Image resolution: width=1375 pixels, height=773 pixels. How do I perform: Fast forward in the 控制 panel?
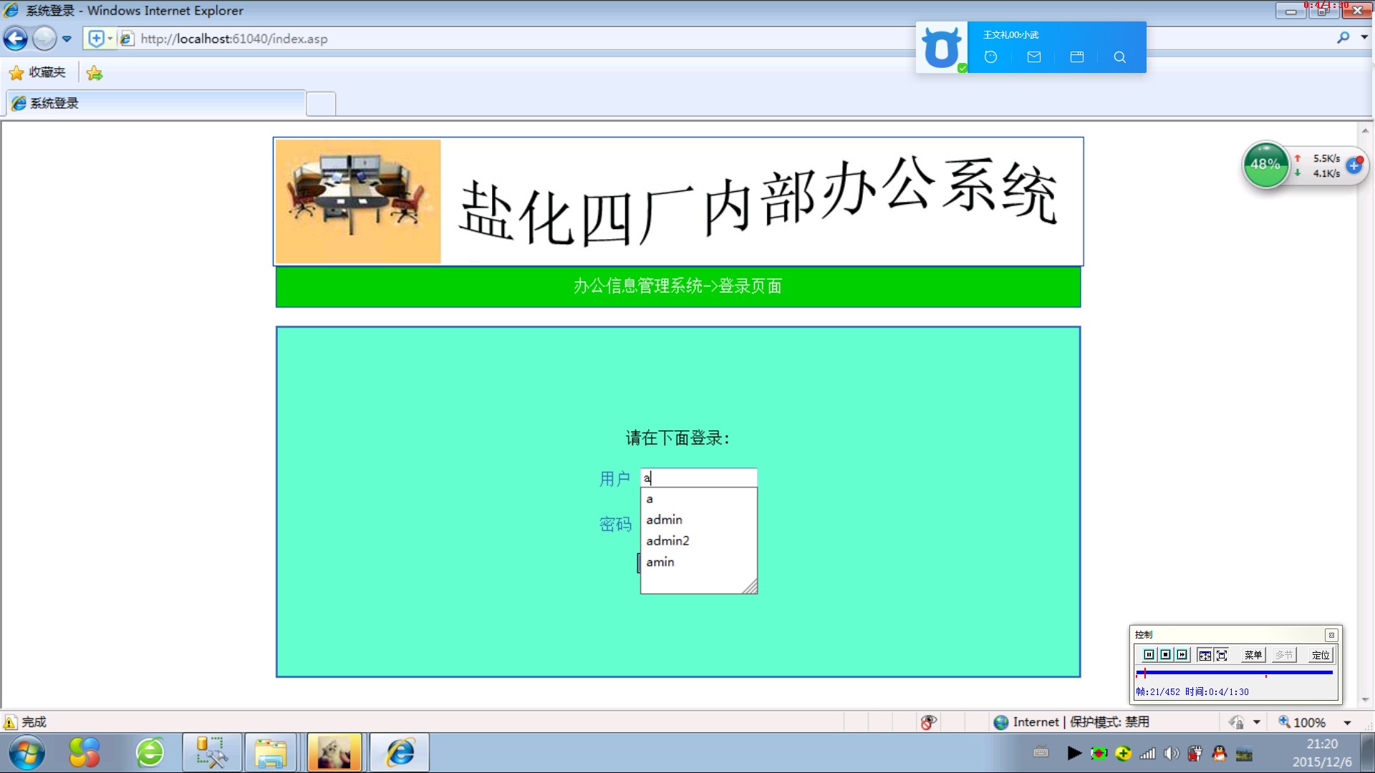point(1182,655)
